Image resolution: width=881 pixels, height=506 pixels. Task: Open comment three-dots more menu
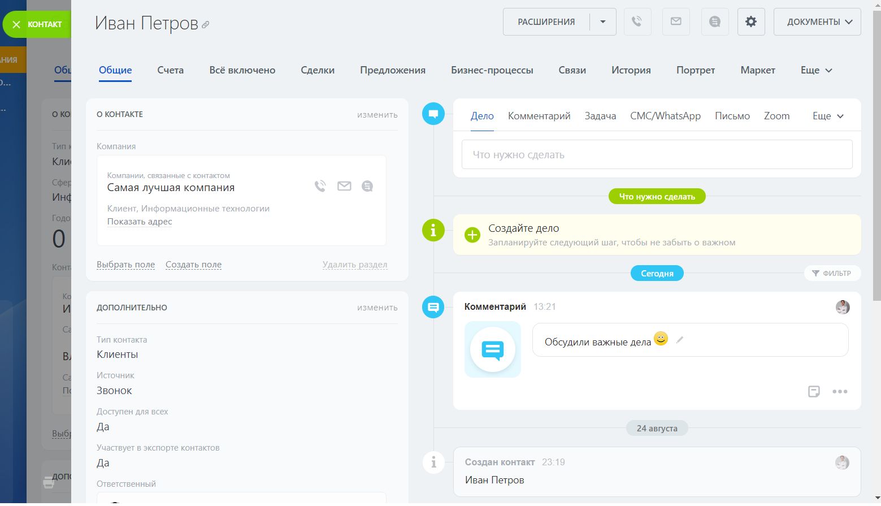click(x=840, y=391)
